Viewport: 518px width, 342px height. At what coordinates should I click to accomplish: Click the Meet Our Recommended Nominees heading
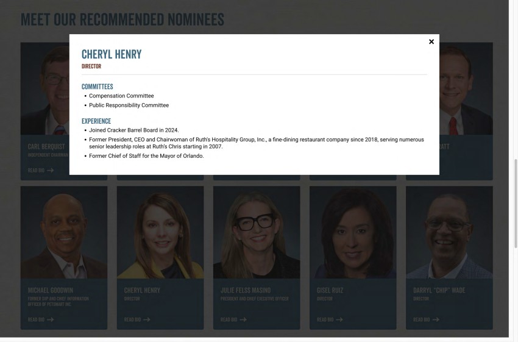tap(122, 20)
